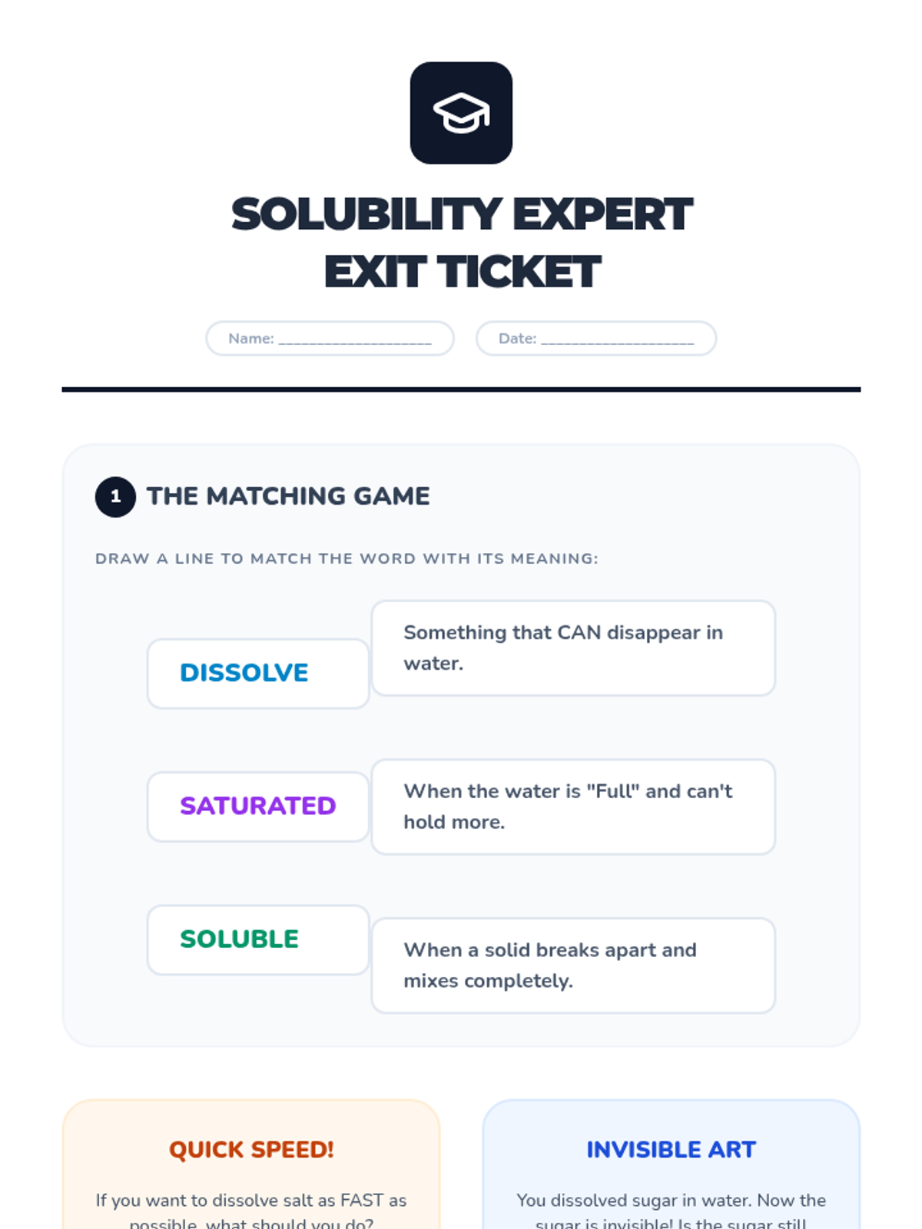Fill in the Name field
The width and height of the screenshot is (922, 1229).
330,339
